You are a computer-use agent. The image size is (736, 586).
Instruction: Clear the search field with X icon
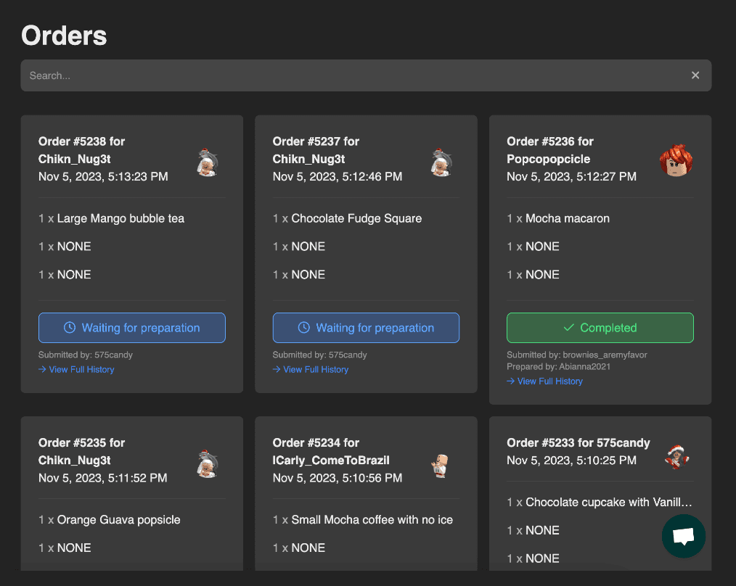695,75
